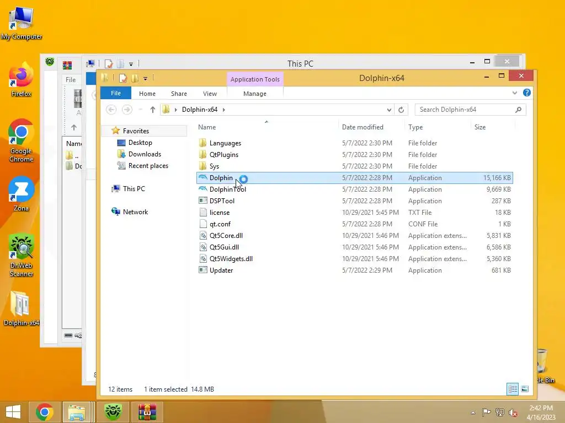The width and height of the screenshot is (565, 423).
Task: Select the Sys folder icon
Action: click(203, 166)
